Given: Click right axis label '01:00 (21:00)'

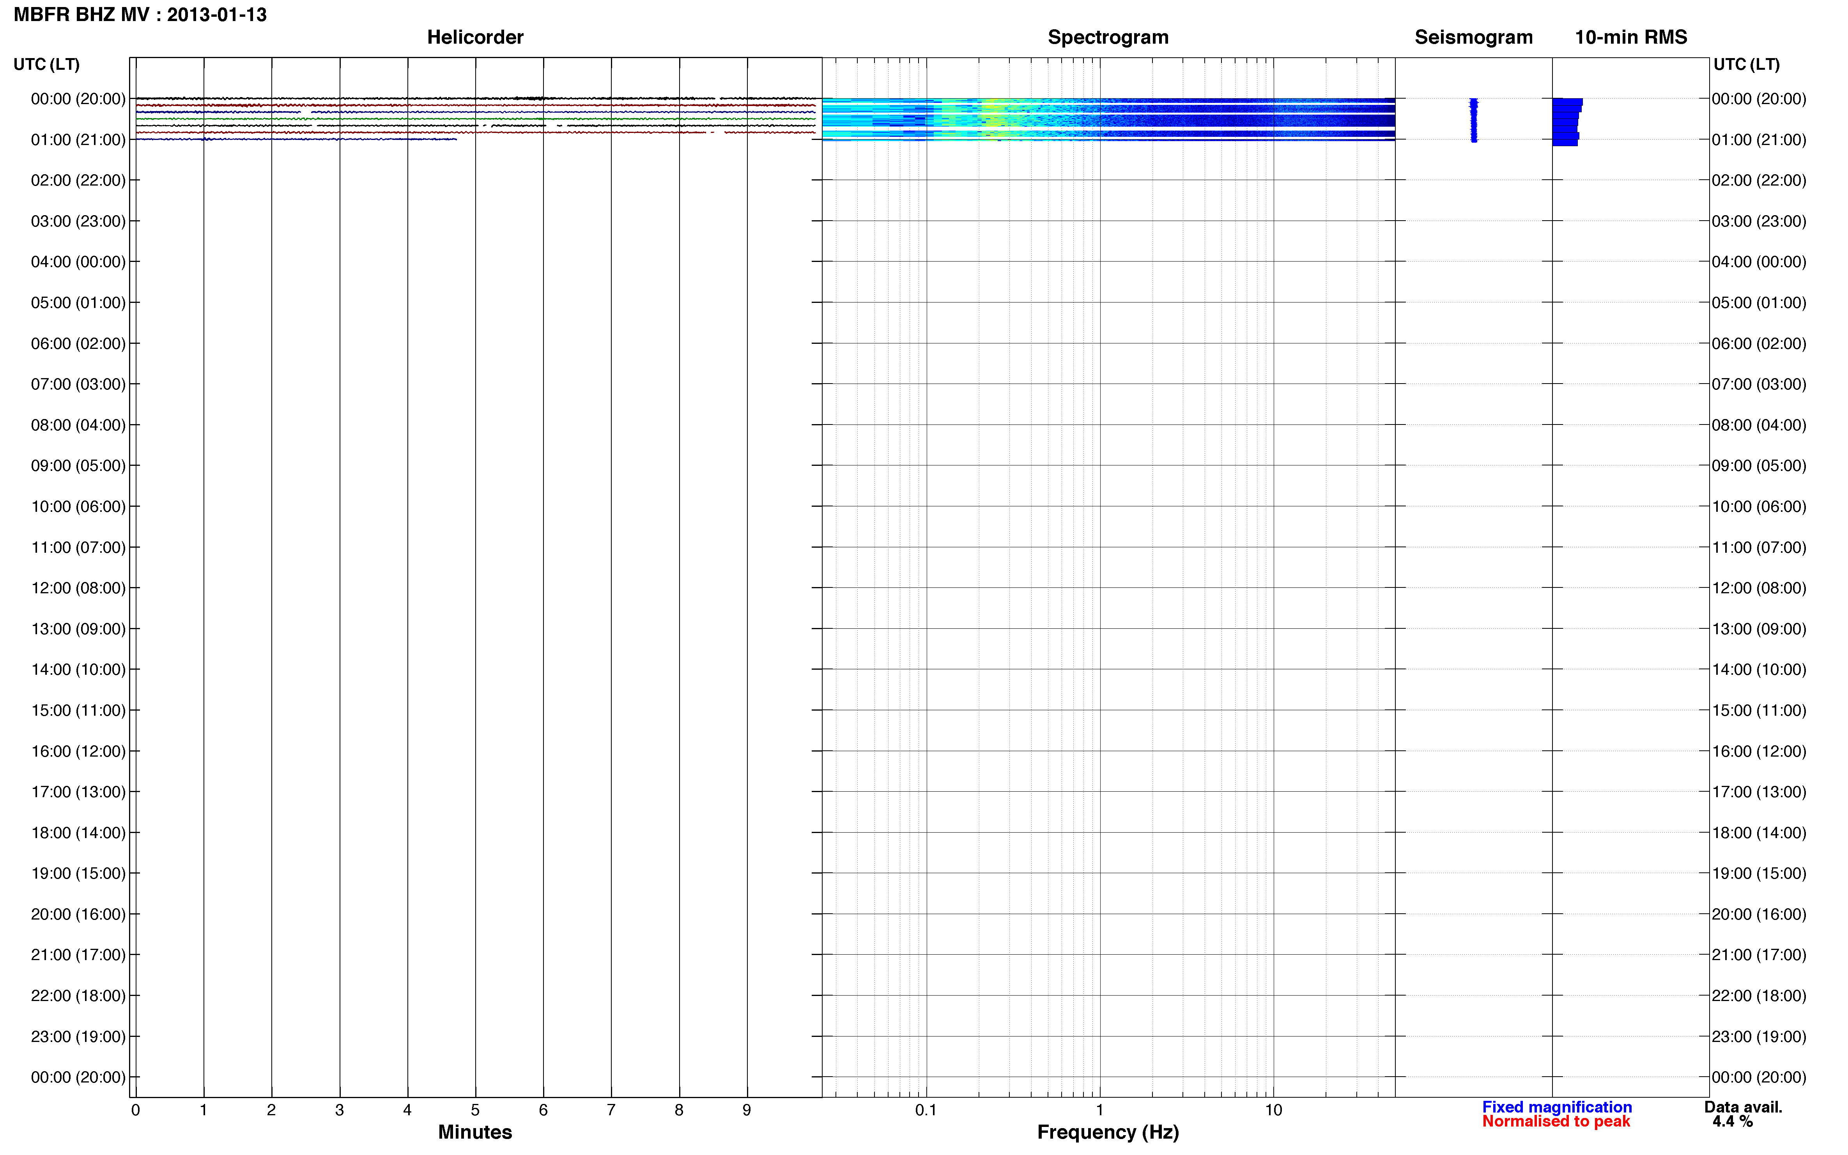Looking at the screenshot, I should (x=1759, y=140).
